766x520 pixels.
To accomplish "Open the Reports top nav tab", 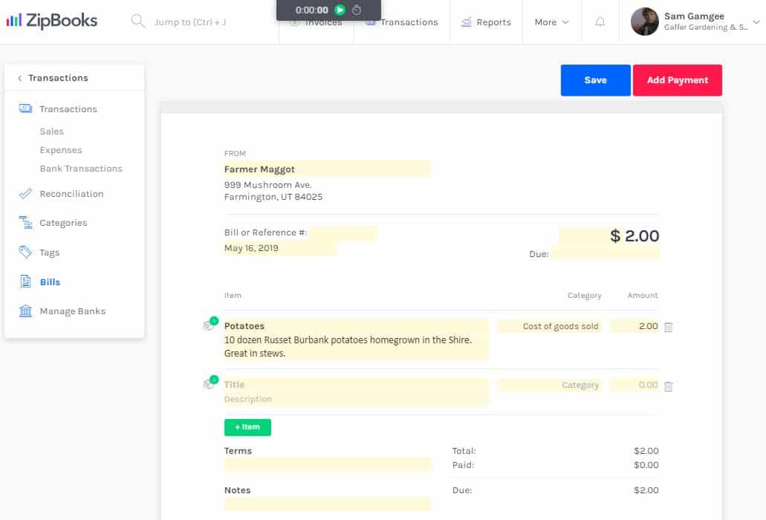I will [x=486, y=22].
